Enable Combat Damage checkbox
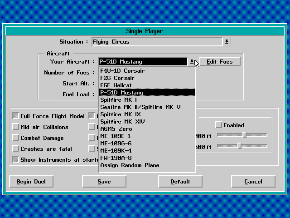This screenshot has width=290, height=218. pyautogui.click(x=15, y=138)
